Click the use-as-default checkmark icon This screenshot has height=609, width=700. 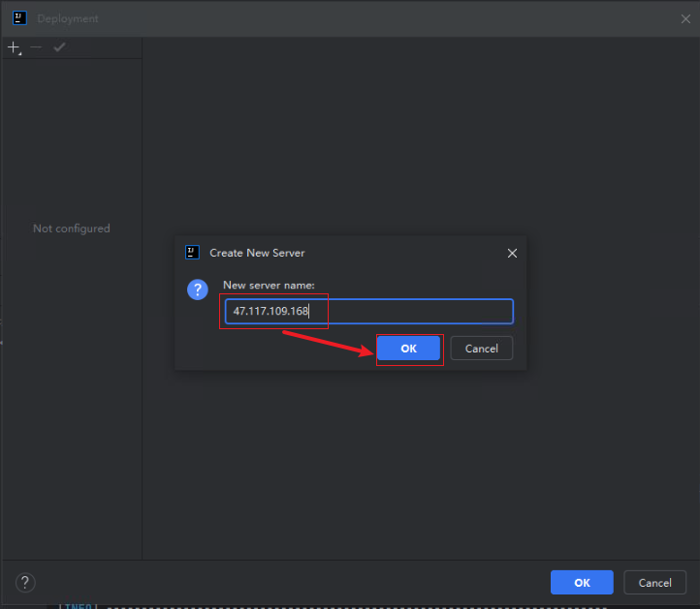click(59, 46)
